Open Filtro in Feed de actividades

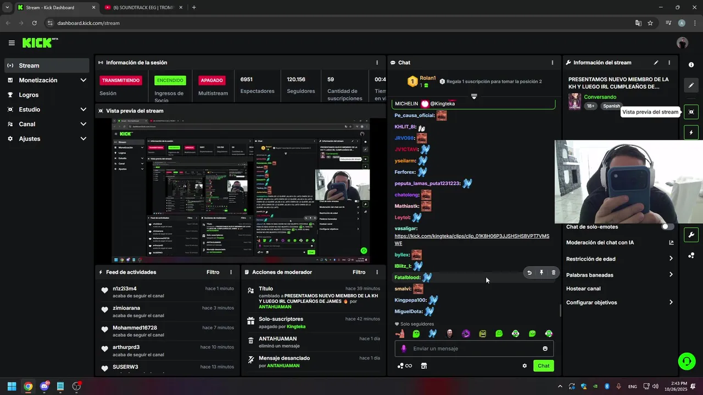(213, 272)
